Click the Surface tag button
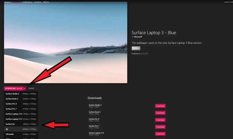This screenshot has width=233, height=139. (136, 48)
